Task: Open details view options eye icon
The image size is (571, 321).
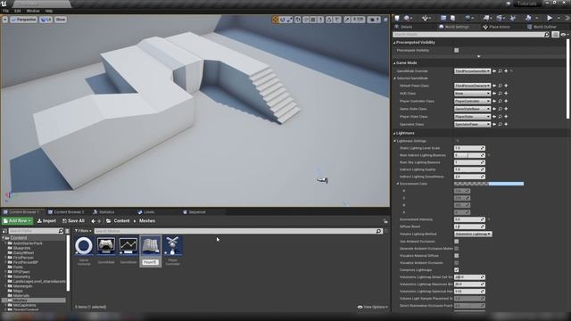Action: [x=564, y=35]
